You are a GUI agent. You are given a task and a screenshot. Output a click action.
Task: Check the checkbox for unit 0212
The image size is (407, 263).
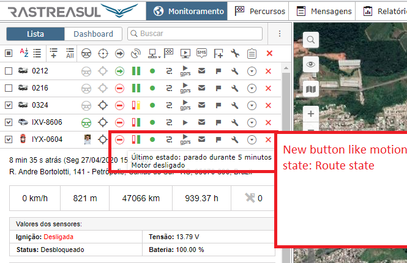coord(9,71)
